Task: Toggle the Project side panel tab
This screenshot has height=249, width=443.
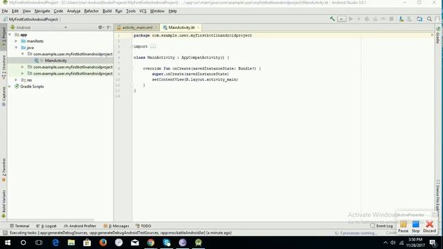Action: [x=3, y=37]
